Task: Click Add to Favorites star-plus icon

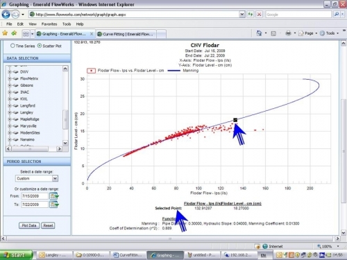Action: 14,33
